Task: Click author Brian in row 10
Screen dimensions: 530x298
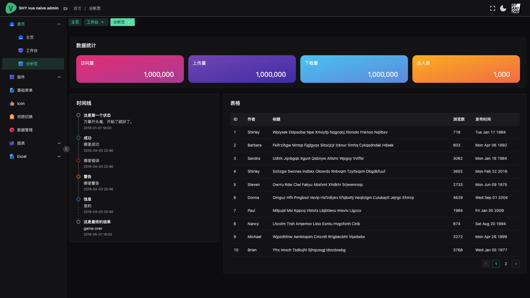Action: pyautogui.click(x=252, y=250)
